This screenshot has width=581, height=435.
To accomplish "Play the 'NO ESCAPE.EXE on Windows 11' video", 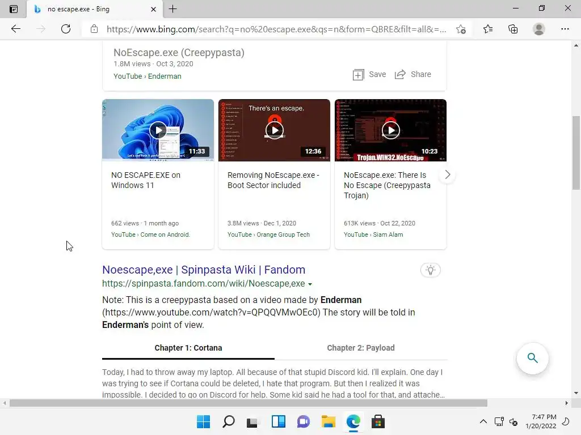I will pyautogui.click(x=158, y=130).
